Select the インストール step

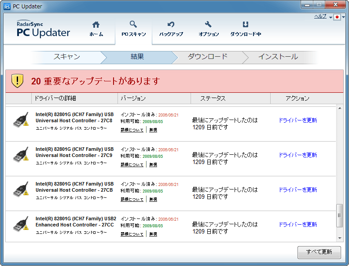pyautogui.click(x=278, y=57)
